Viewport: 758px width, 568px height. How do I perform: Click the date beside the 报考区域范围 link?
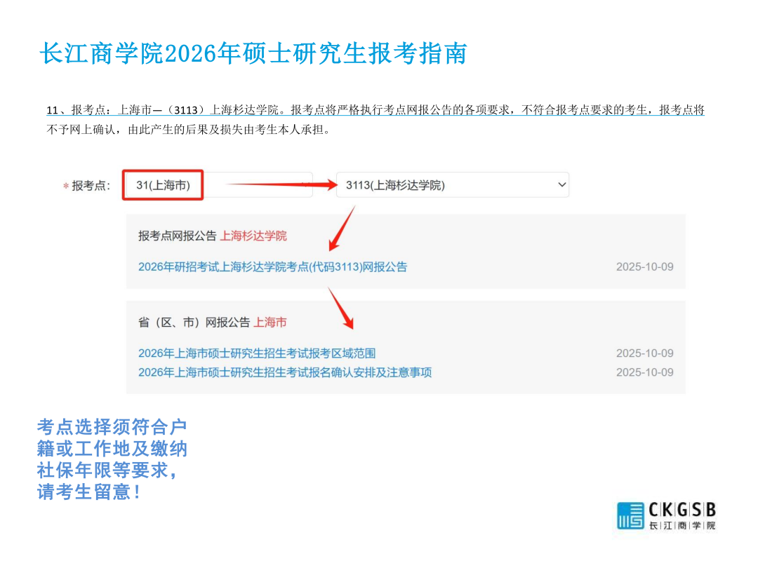pos(644,353)
